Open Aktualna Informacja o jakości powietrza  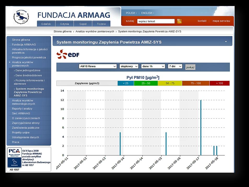(30, 51)
